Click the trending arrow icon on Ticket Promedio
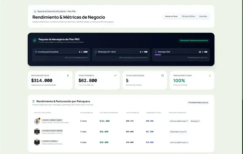The image size is (243, 154). click(x=115, y=76)
